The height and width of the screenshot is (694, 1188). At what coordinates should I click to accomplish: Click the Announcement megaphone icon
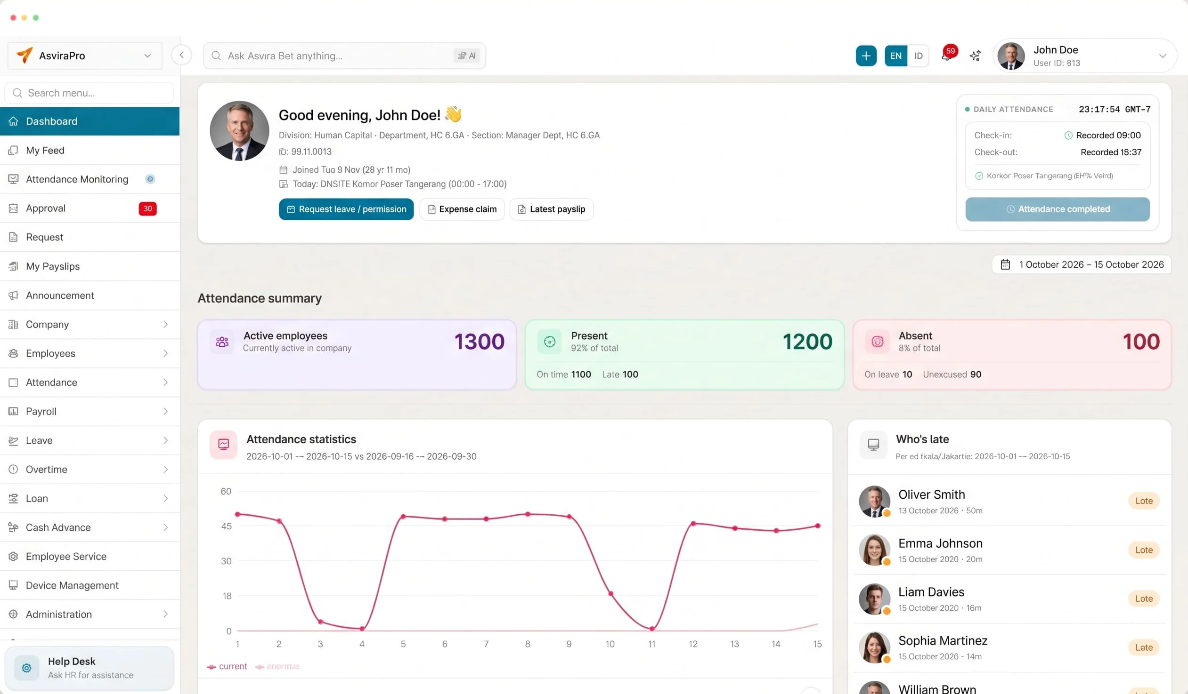(13, 295)
